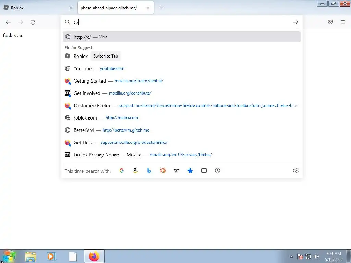Close the Roblox tab
The height and width of the screenshot is (263, 351).
click(71, 8)
